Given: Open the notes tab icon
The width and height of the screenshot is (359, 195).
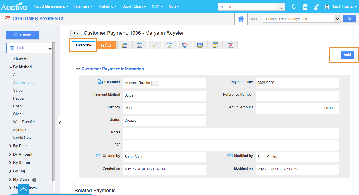Looking at the screenshot, I should tap(215, 45).
